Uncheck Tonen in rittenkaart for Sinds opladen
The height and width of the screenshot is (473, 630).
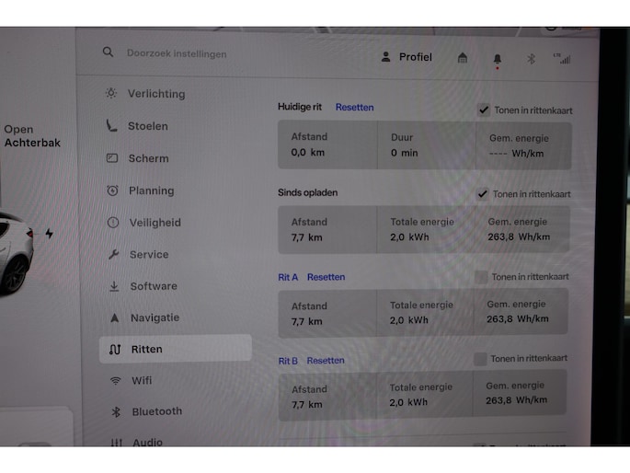pyautogui.click(x=483, y=194)
